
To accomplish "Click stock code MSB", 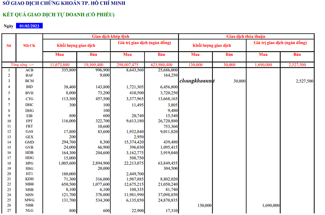I will coord(29,190).
